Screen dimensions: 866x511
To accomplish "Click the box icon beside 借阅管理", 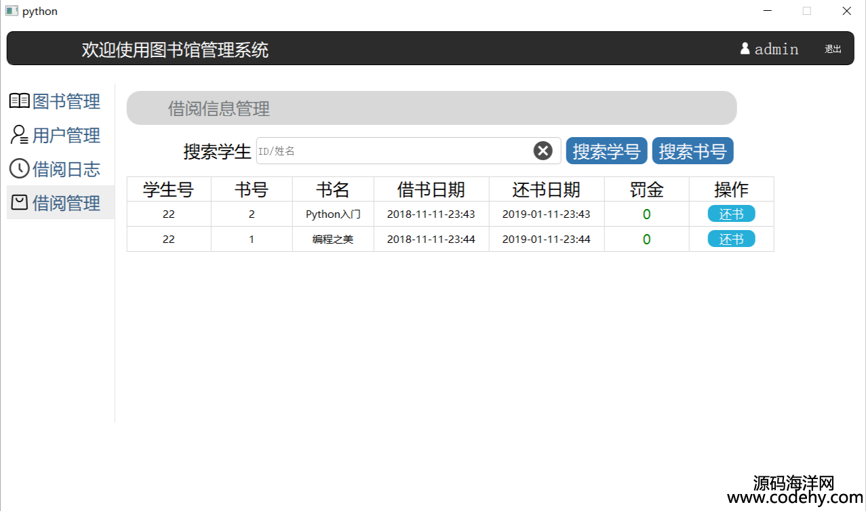I will pos(19,202).
